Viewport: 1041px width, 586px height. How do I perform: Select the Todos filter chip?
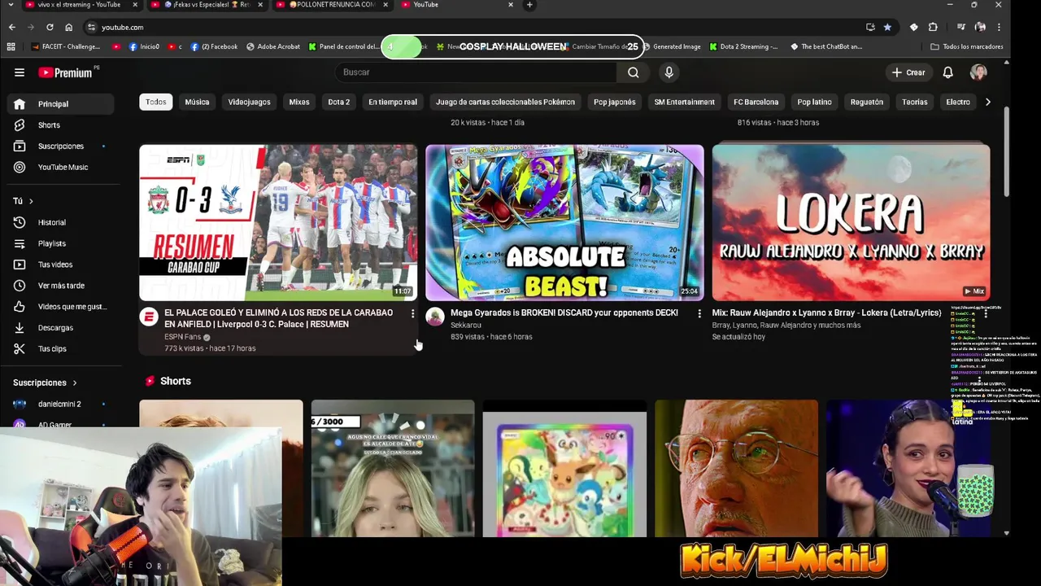[x=155, y=103]
